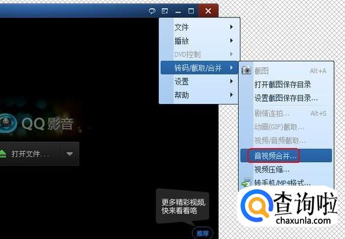This screenshot has height=239, width=345.
Task: Expand the 文件 submenu
Action: (200, 27)
